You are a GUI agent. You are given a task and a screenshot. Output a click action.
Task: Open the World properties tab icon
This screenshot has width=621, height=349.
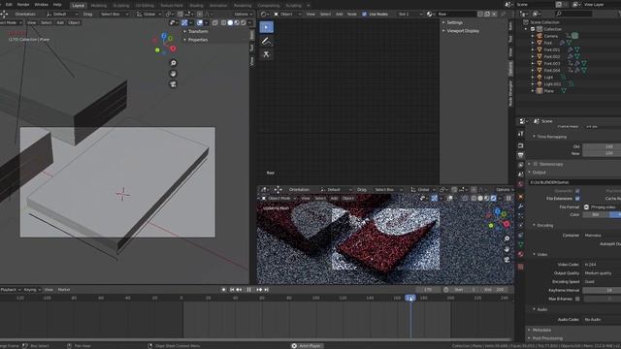point(520,184)
